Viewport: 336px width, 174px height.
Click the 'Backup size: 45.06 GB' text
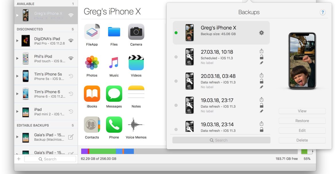pos(218,34)
